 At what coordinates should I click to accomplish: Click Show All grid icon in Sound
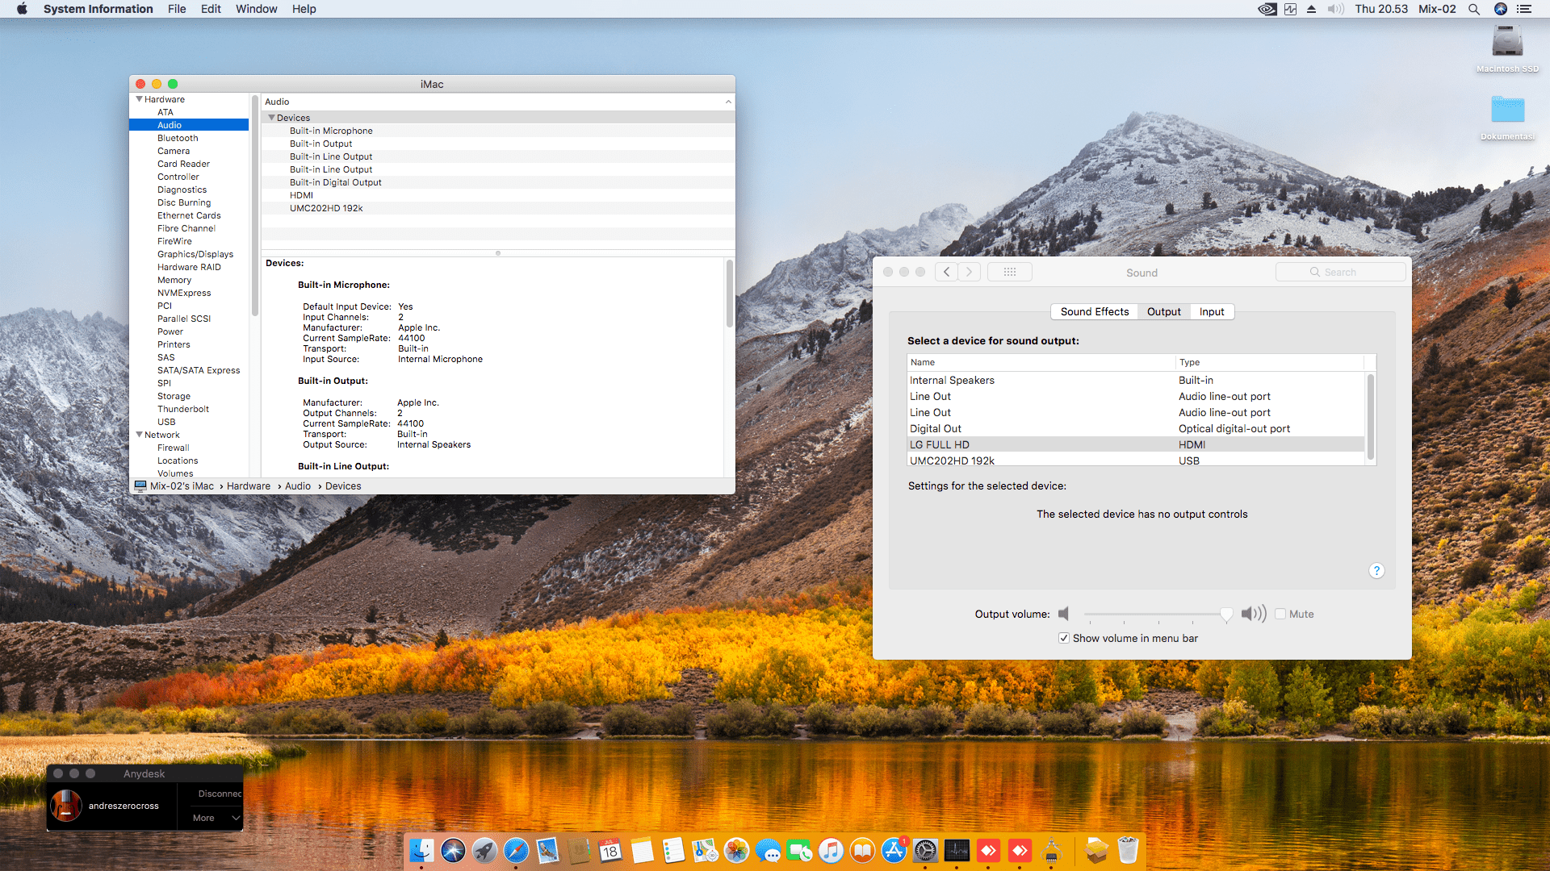pos(1009,273)
